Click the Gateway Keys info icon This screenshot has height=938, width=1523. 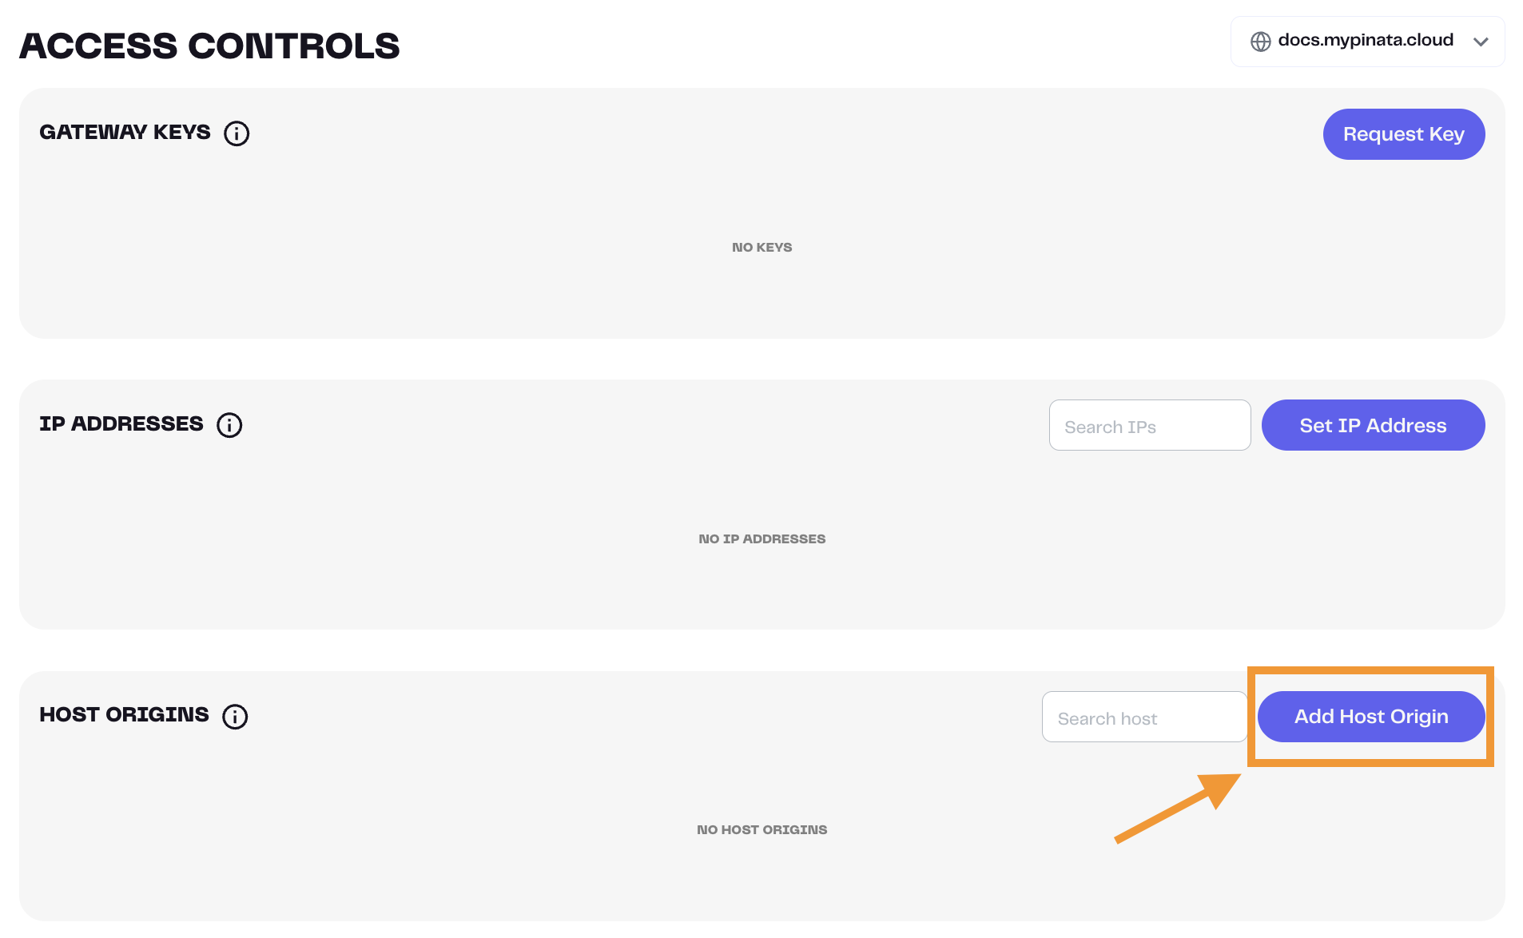click(237, 133)
